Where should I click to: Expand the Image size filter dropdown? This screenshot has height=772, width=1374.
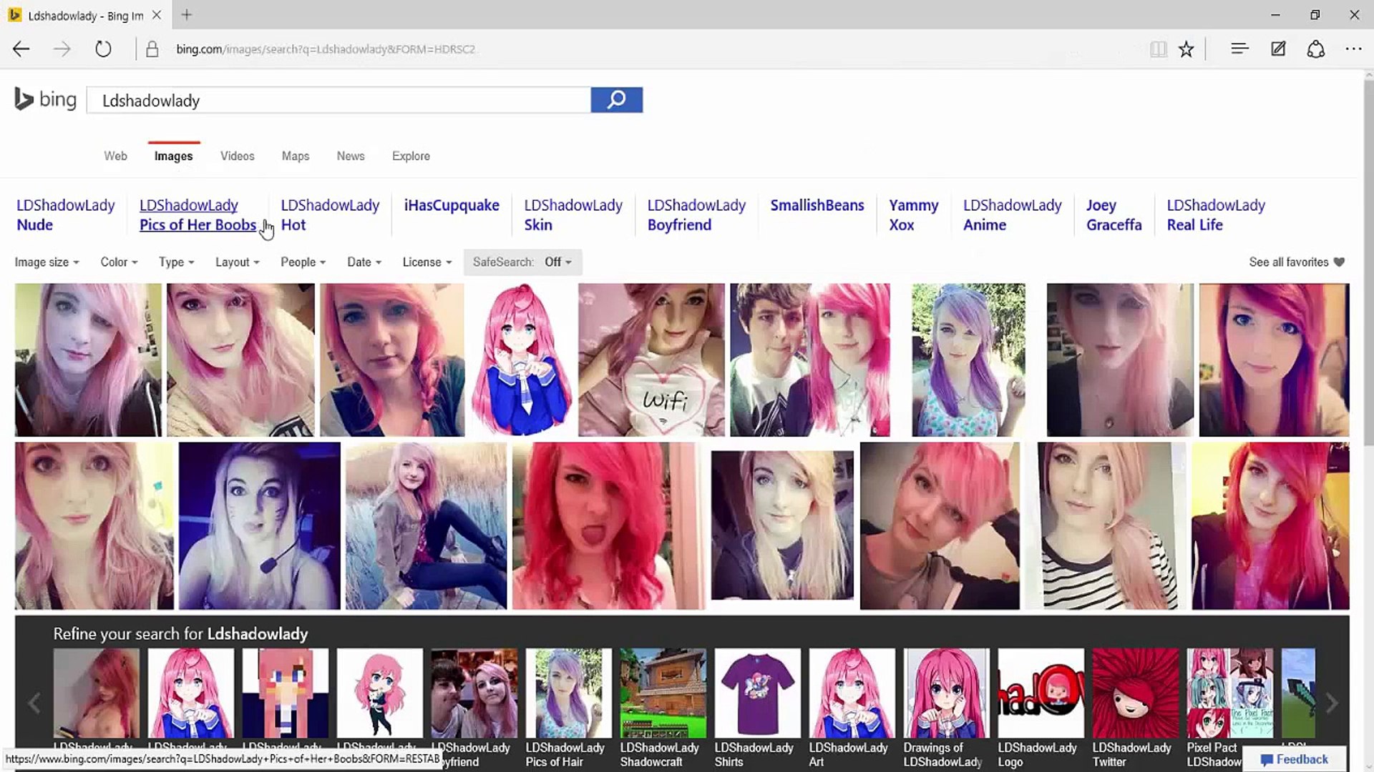click(x=47, y=262)
